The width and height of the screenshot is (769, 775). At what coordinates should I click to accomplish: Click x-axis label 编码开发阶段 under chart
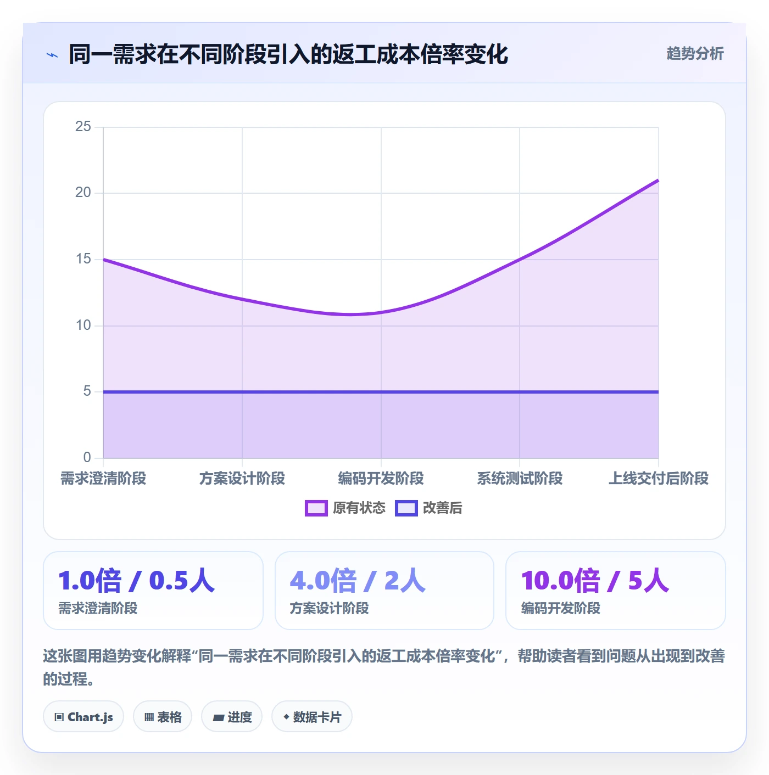(x=381, y=479)
